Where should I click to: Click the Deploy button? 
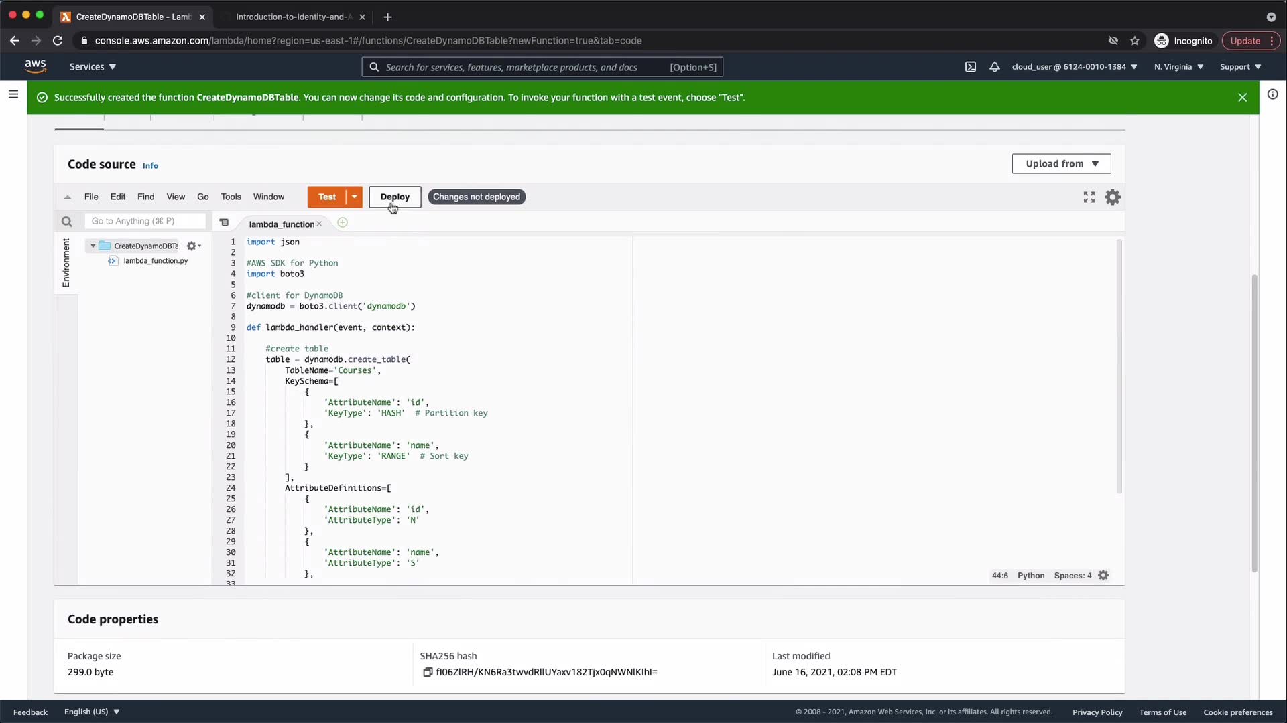click(x=394, y=197)
